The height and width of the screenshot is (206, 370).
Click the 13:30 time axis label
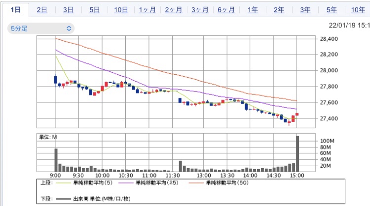227,176
